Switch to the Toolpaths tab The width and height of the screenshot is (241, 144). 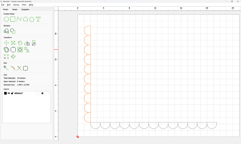tap(25, 9)
